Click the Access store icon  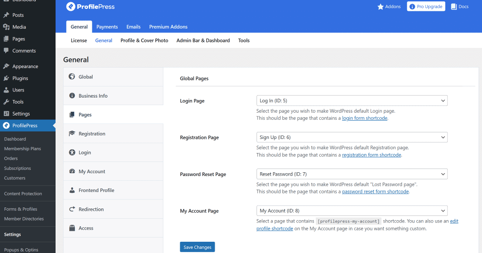click(72, 228)
